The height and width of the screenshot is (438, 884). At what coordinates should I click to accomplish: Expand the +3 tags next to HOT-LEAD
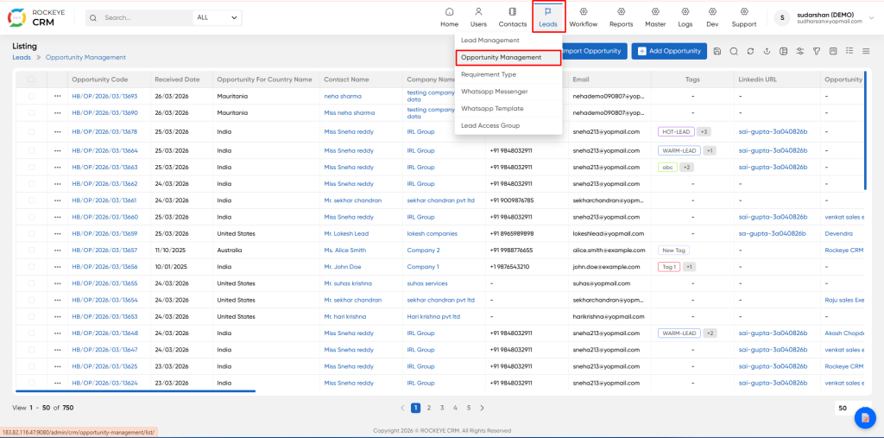[704, 131]
